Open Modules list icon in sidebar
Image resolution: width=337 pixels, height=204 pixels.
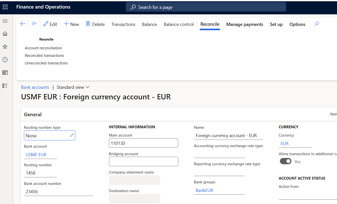(x=5, y=86)
